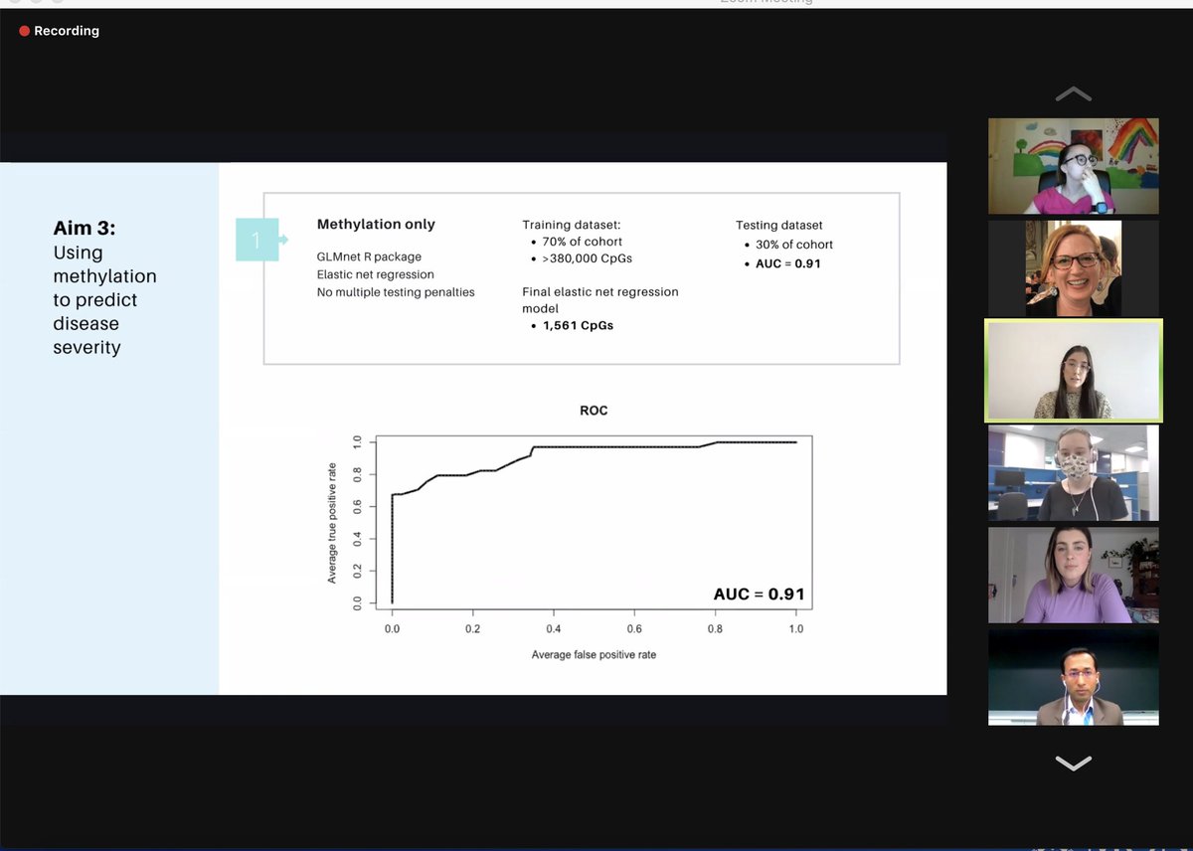Click the '>380,000 CpGs' bullet
Viewport: 1193px width, 851px height.
coord(587,258)
